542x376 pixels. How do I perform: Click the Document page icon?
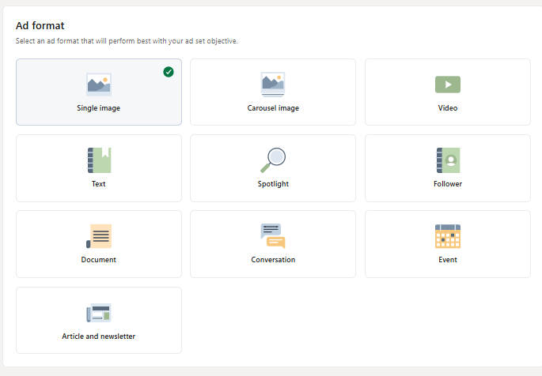point(99,236)
